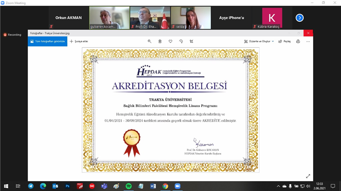Viewport: 341px width, 191px height.
Task: Select selda participant video thumbnail
Action: tap(191, 18)
